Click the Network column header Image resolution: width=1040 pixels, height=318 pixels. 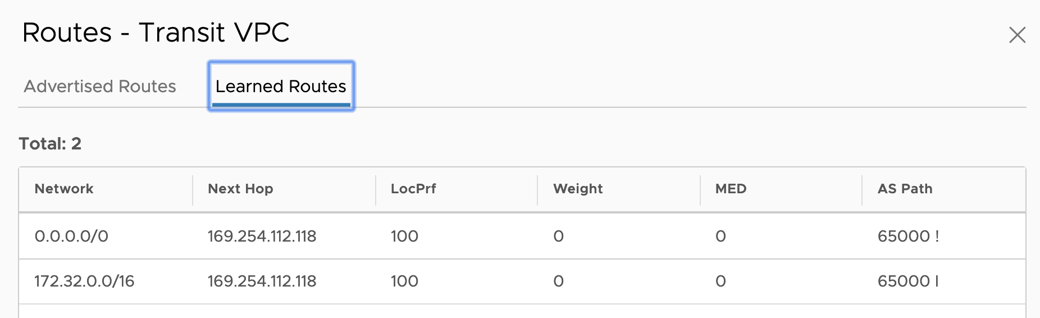pos(64,189)
